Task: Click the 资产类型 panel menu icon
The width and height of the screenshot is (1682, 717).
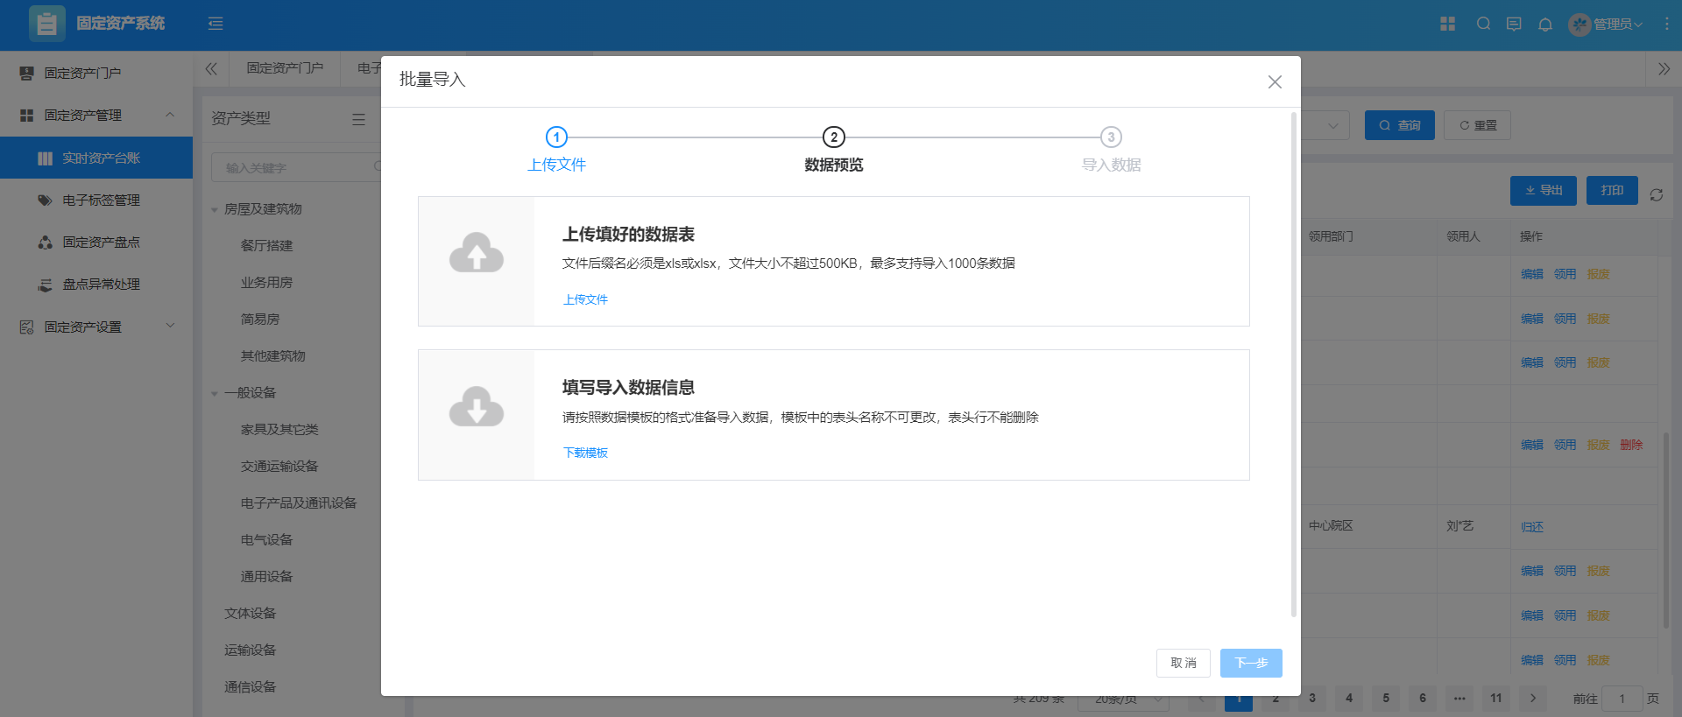Action: [x=358, y=119]
